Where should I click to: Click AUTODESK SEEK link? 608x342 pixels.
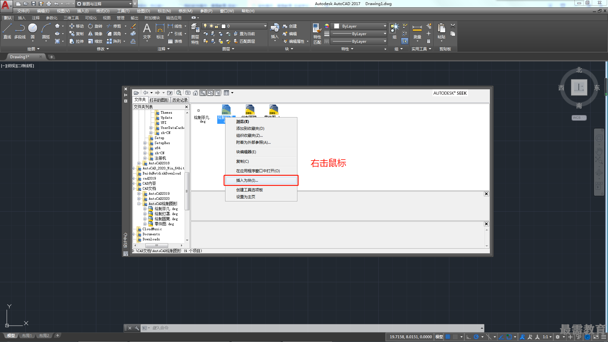point(450,93)
